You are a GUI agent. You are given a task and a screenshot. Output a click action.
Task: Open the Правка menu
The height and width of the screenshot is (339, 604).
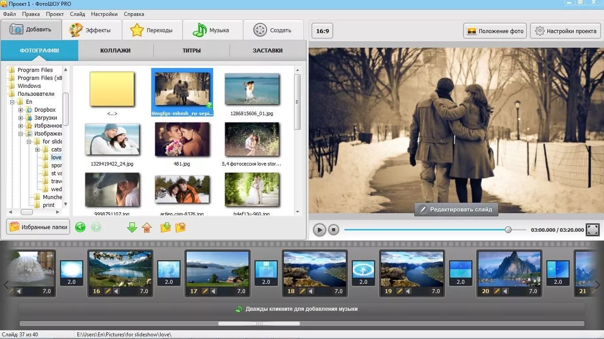coord(31,14)
